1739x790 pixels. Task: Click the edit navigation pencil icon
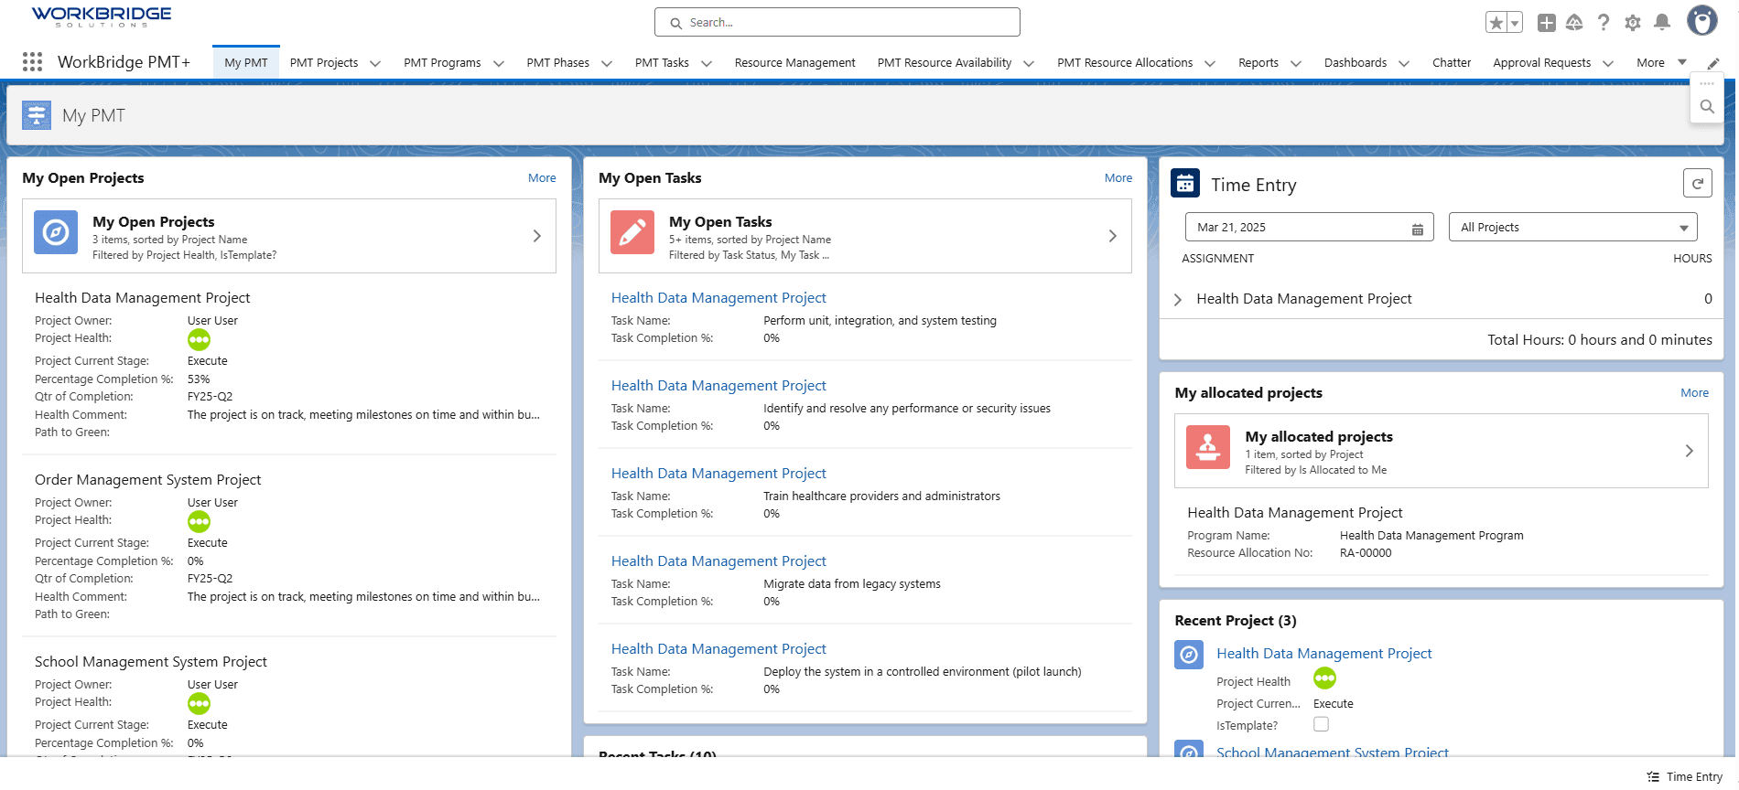[x=1713, y=63]
